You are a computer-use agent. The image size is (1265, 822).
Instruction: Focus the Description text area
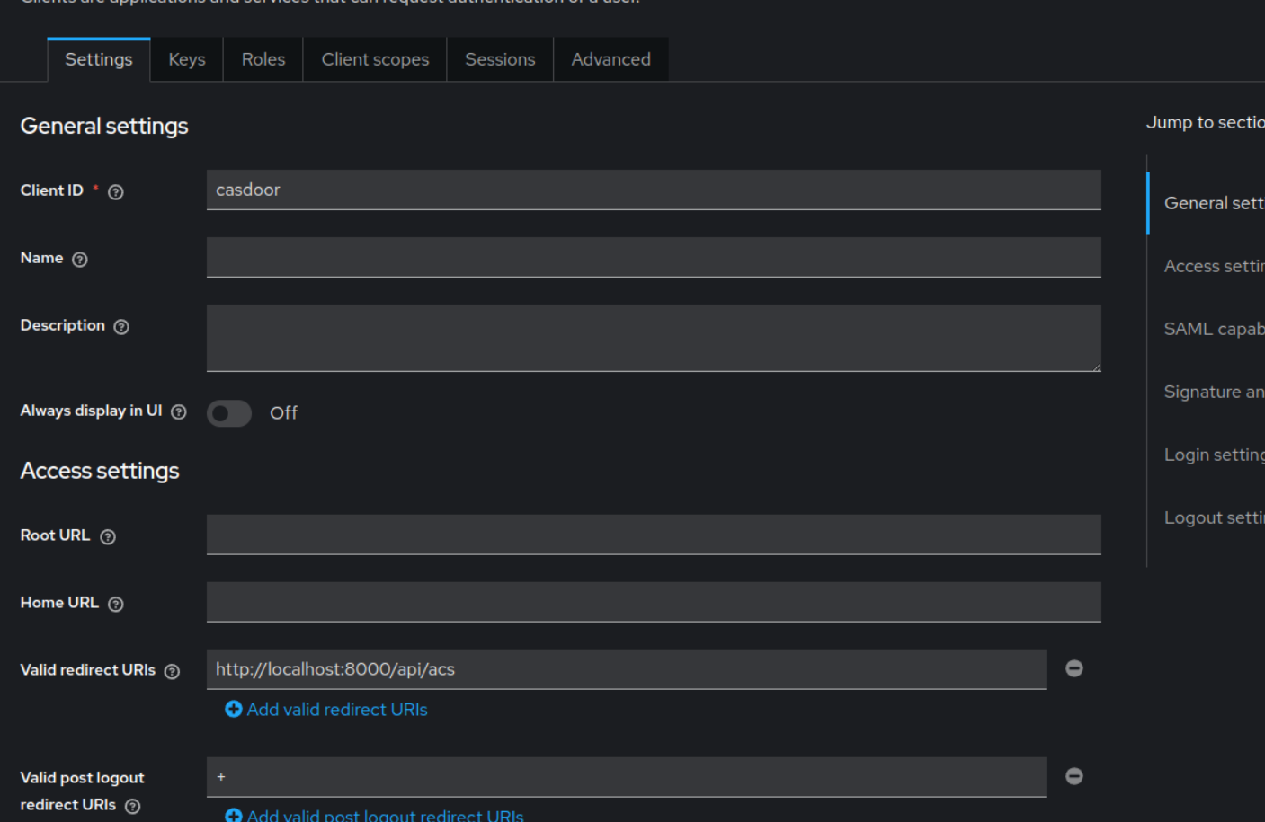tap(654, 338)
